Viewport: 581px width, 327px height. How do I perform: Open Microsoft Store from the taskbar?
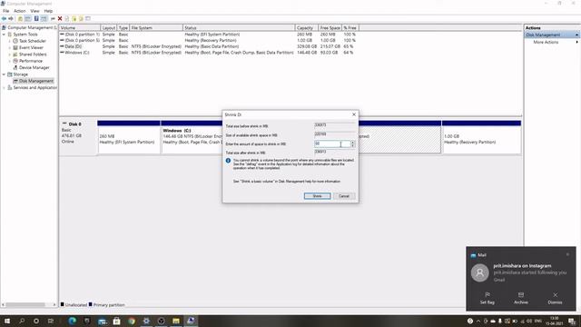click(x=117, y=321)
